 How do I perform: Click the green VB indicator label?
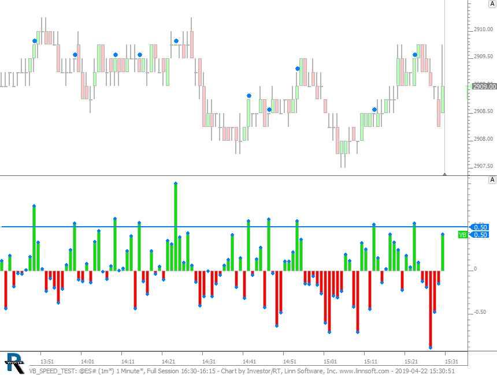[x=462, y=235]
